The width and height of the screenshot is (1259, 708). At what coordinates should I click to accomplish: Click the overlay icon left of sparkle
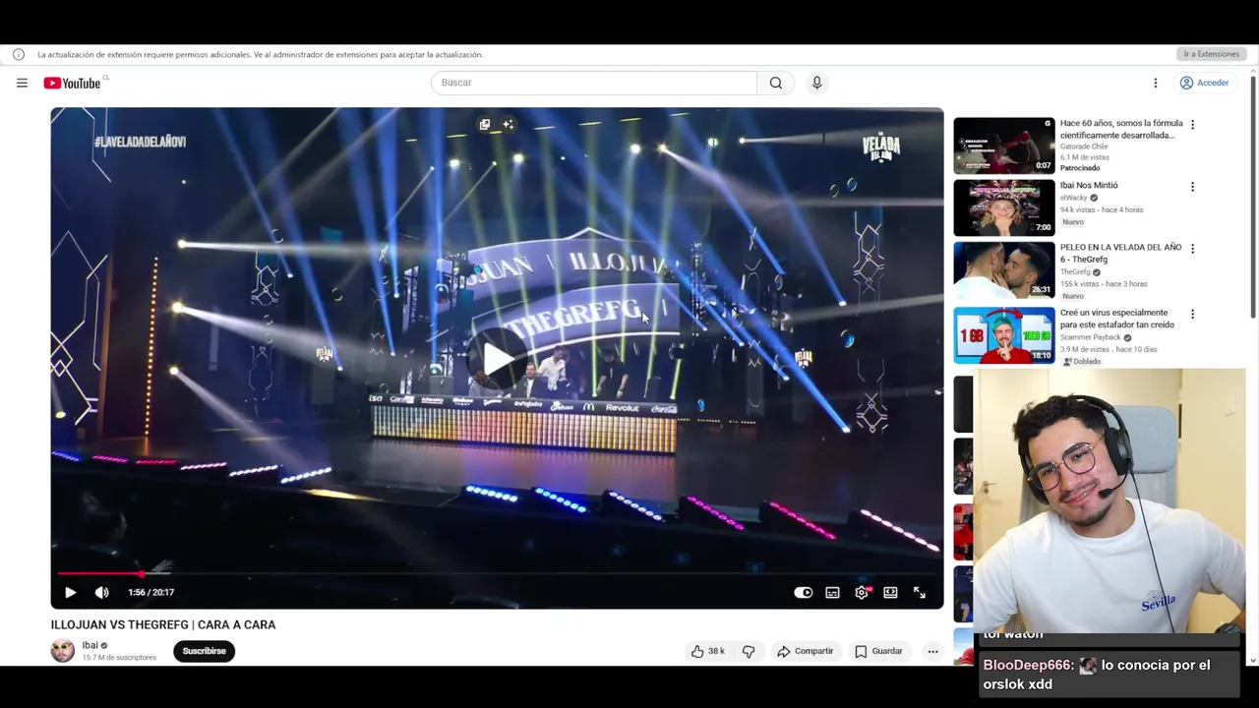[484, 125]
